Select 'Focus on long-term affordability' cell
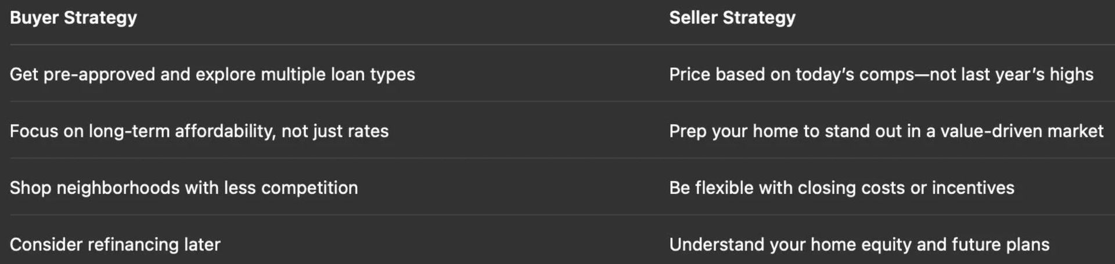 (199, 131)
